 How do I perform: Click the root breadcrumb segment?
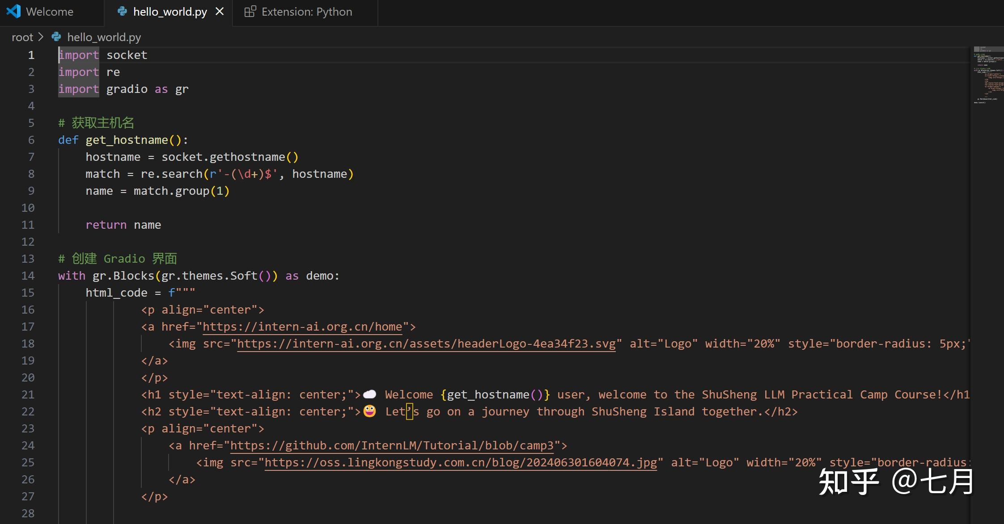click(22, 37)
